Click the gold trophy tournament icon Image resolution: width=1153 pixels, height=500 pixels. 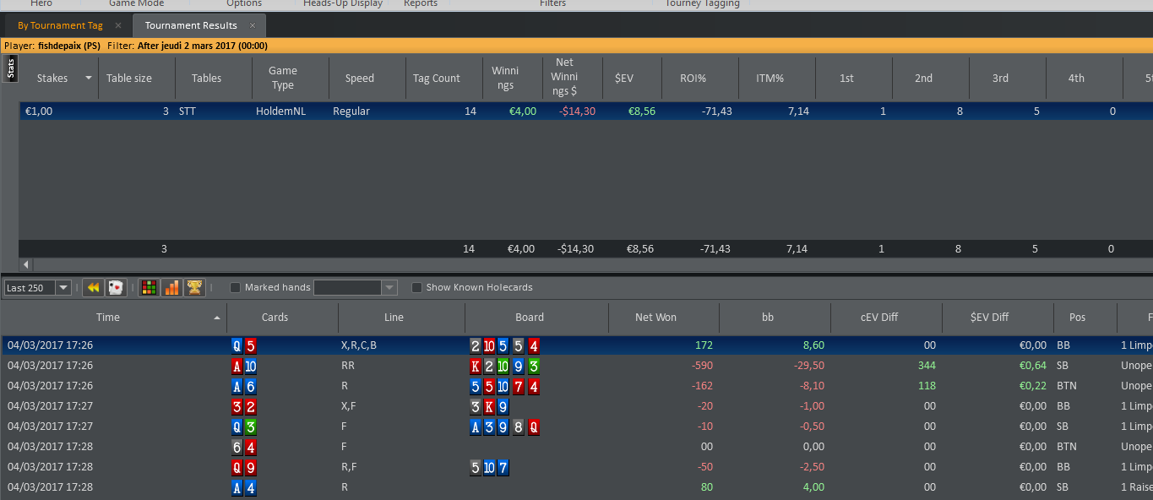coord(194,288)
